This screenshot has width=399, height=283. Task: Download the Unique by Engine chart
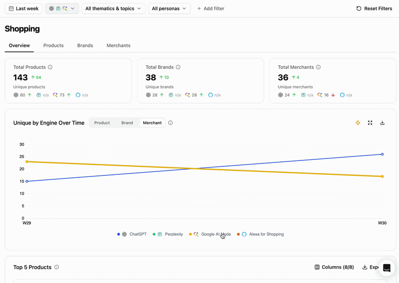(382, 123)
